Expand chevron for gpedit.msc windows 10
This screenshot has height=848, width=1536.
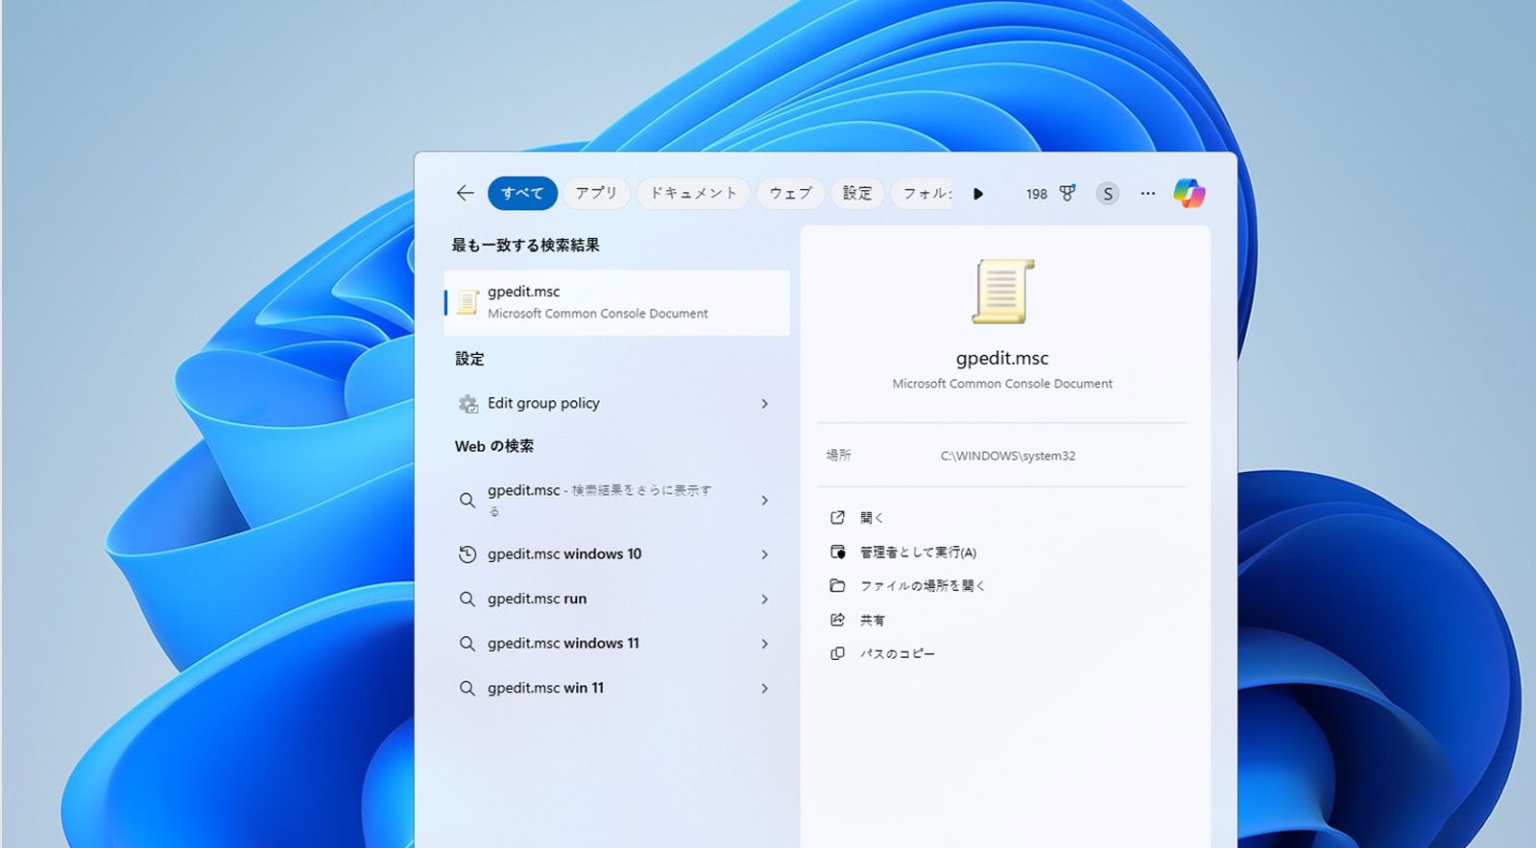tap(765, 554)
